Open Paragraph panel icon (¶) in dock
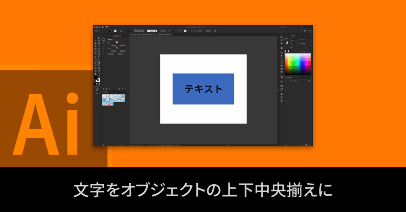Image resolution: width=406 pixels, height=212 pixels. pos(282,56)
